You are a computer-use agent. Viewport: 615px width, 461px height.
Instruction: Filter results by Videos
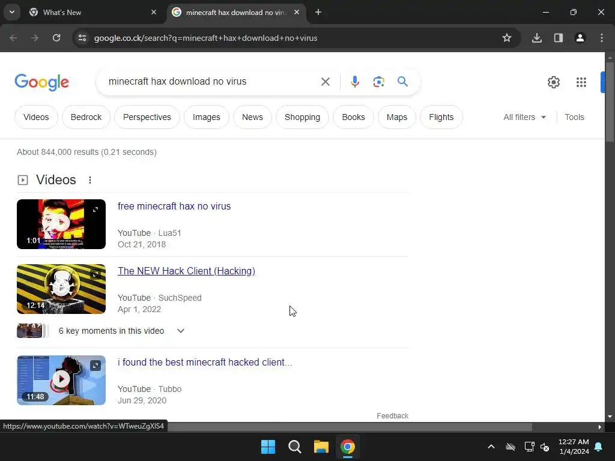click(x=36, y=117)
